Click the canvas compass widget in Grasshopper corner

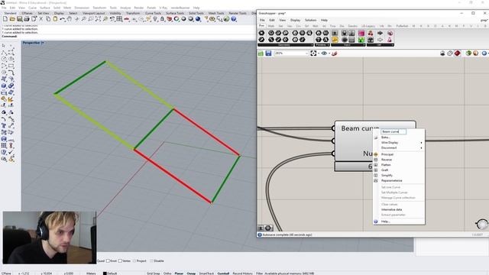click(482, 224)
